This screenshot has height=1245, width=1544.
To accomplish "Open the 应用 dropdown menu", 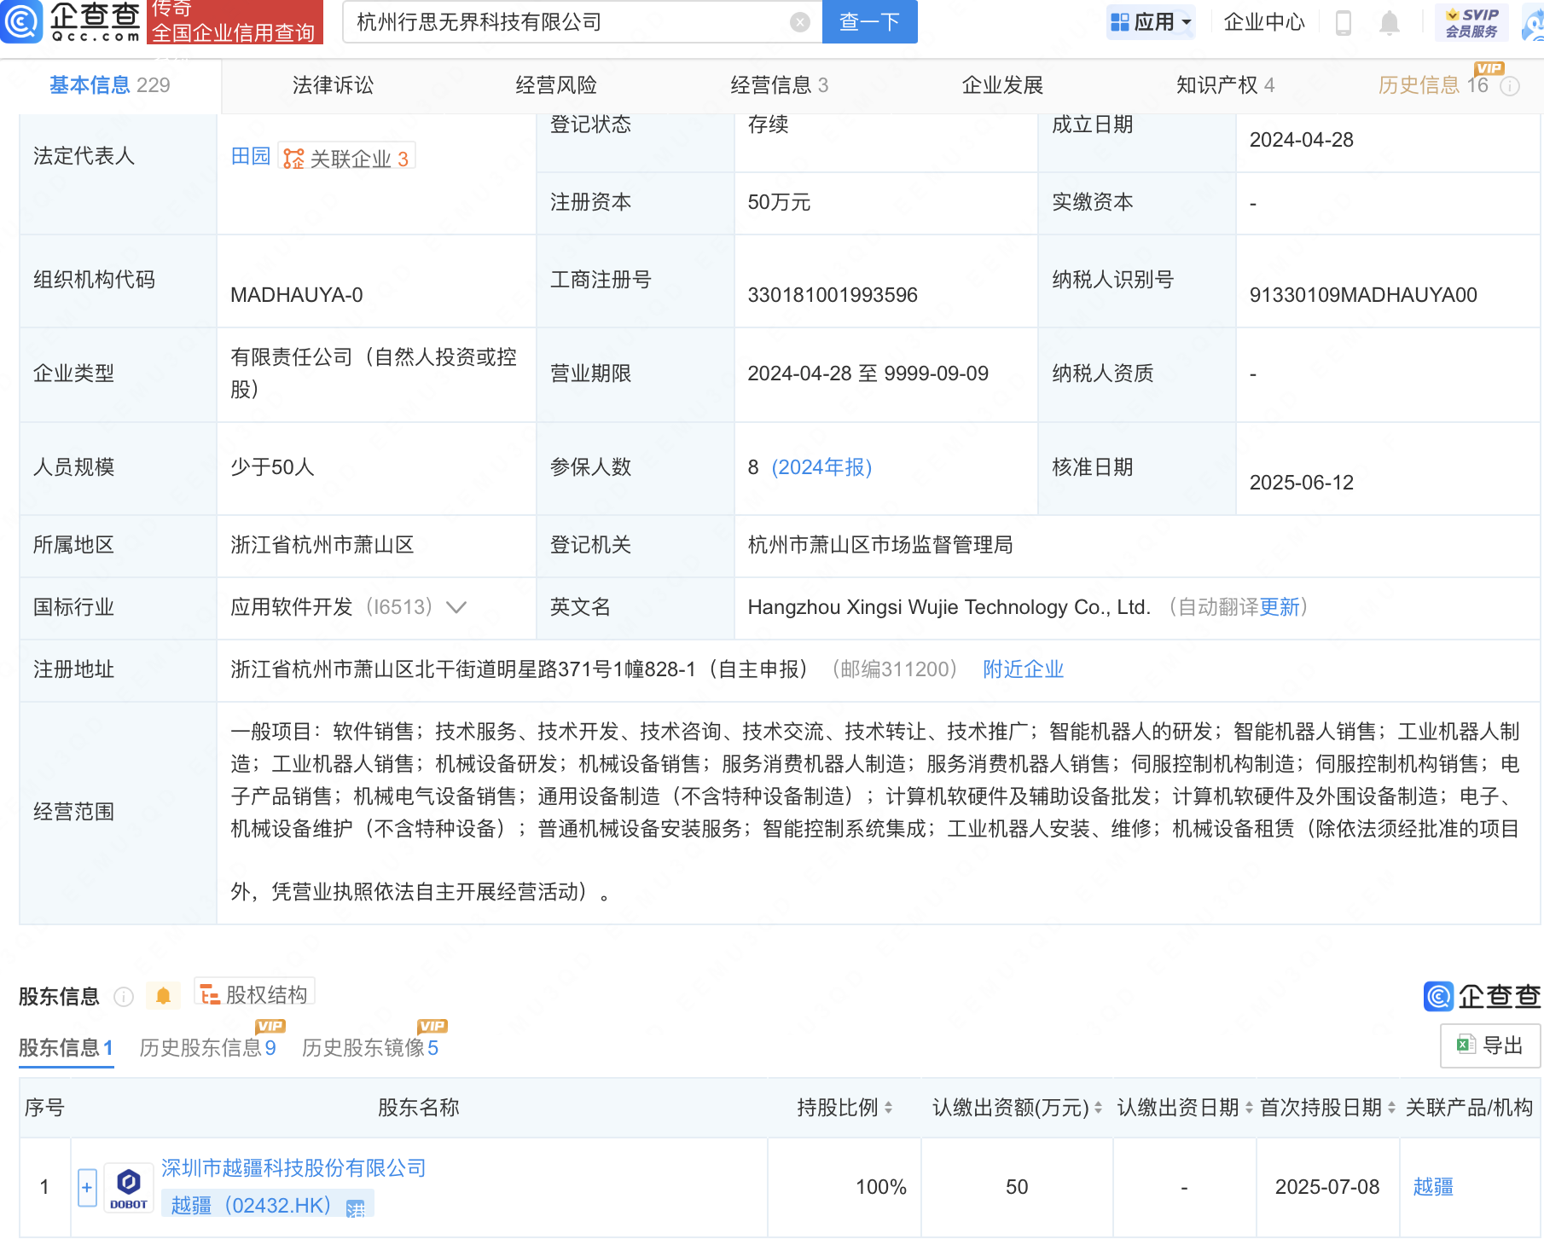I will 1151,22.
